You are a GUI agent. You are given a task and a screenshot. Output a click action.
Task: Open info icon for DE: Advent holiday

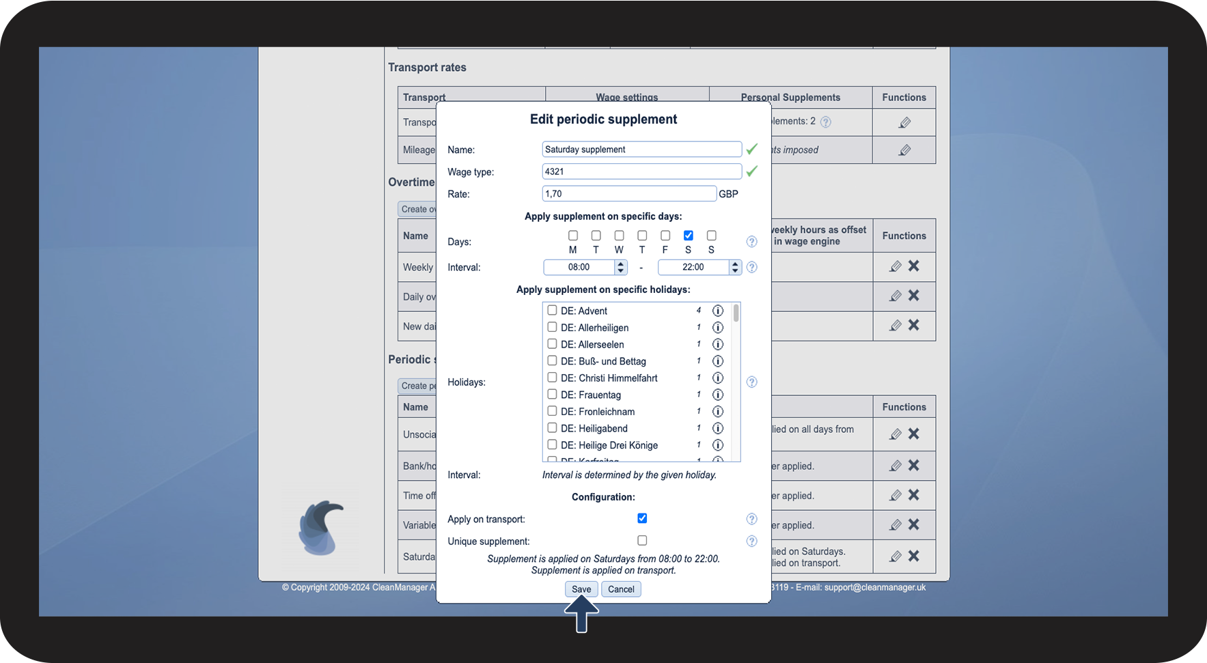click(718, 311)
